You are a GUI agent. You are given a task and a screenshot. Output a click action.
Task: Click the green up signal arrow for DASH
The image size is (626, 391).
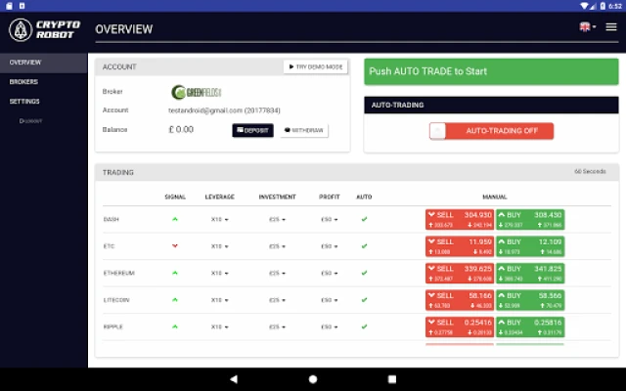[x=175, y=219]
